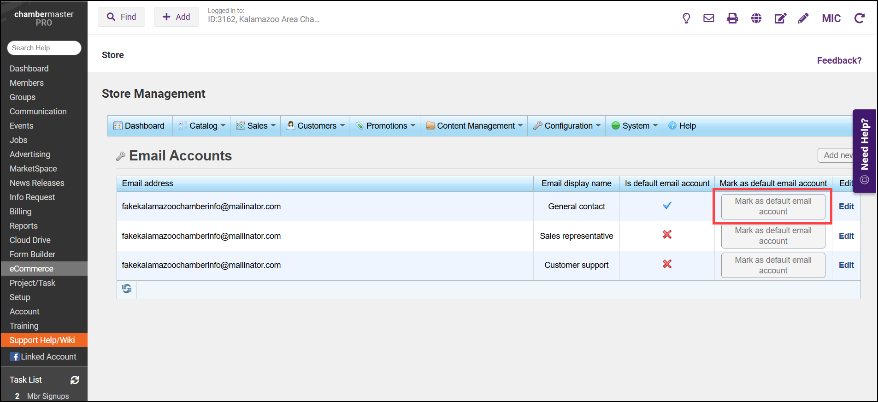Viewport: 878px width, 402px height.
Task: Select eCommerce in the left sidebar
Action: (x=31, y=269)
